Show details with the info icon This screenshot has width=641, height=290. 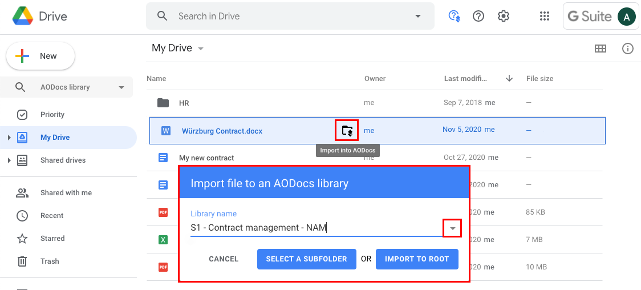tap(627, 49)
